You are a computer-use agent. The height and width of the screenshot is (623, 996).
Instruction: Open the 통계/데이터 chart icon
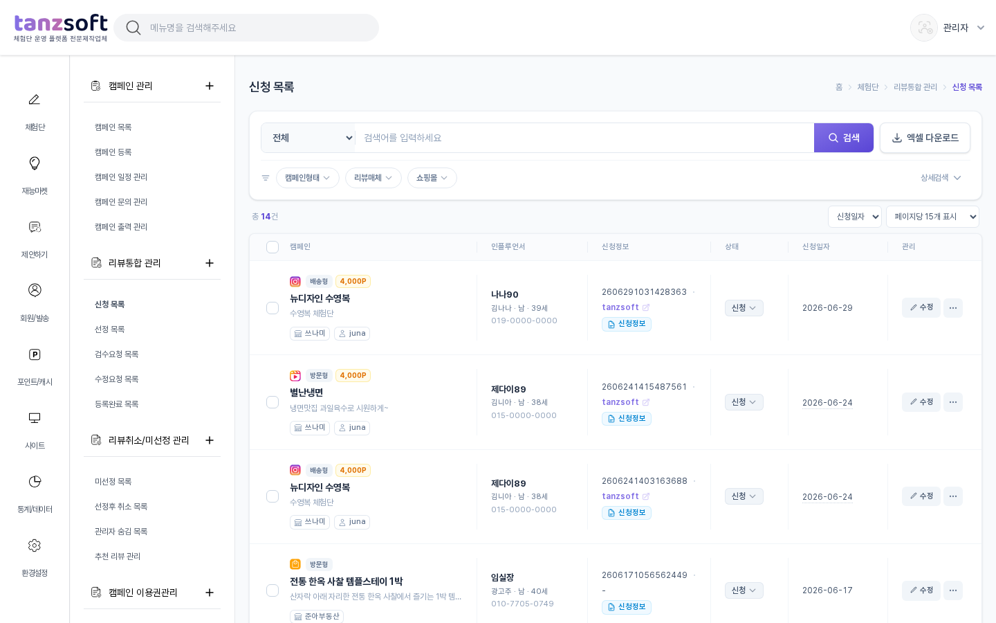[35, 482]
